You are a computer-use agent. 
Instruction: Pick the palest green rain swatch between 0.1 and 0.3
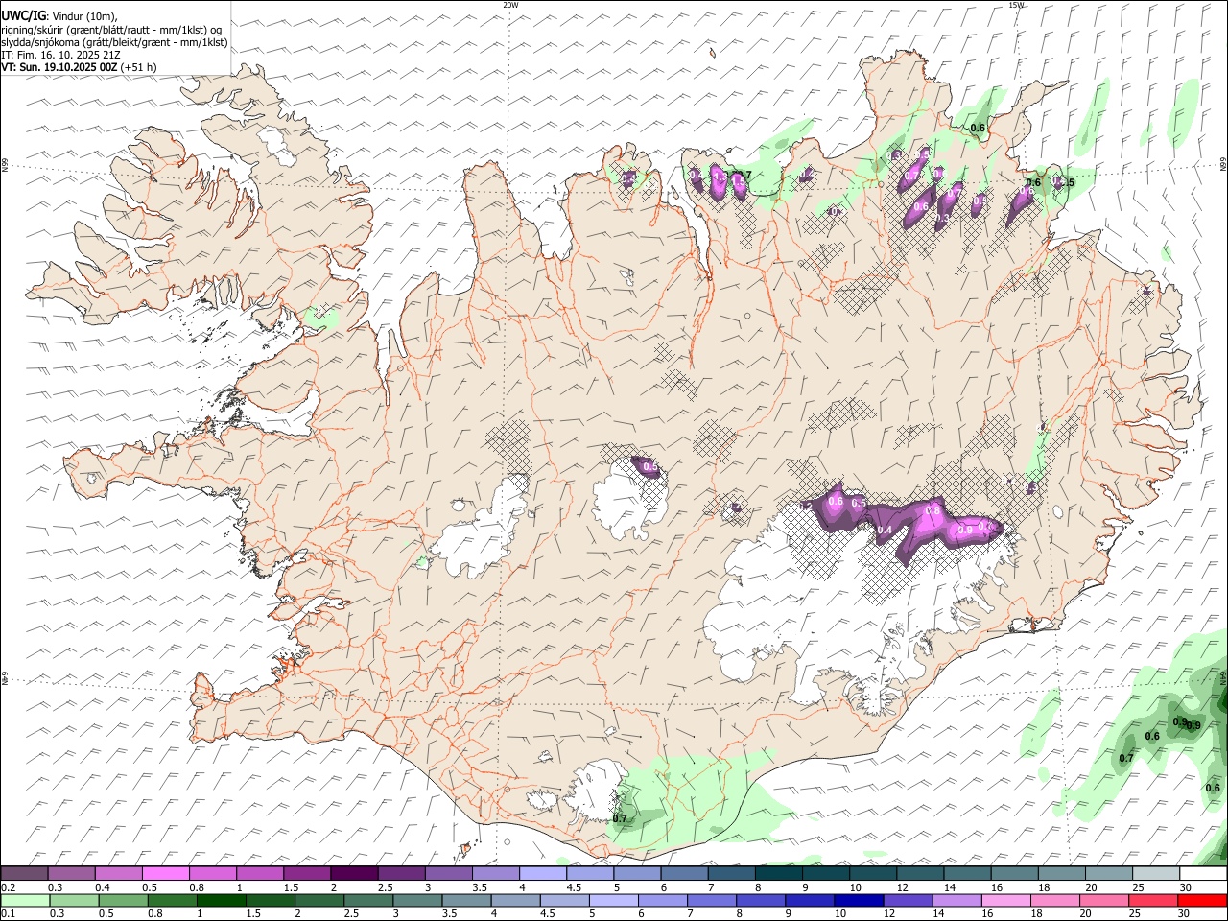tap(25, 901)
